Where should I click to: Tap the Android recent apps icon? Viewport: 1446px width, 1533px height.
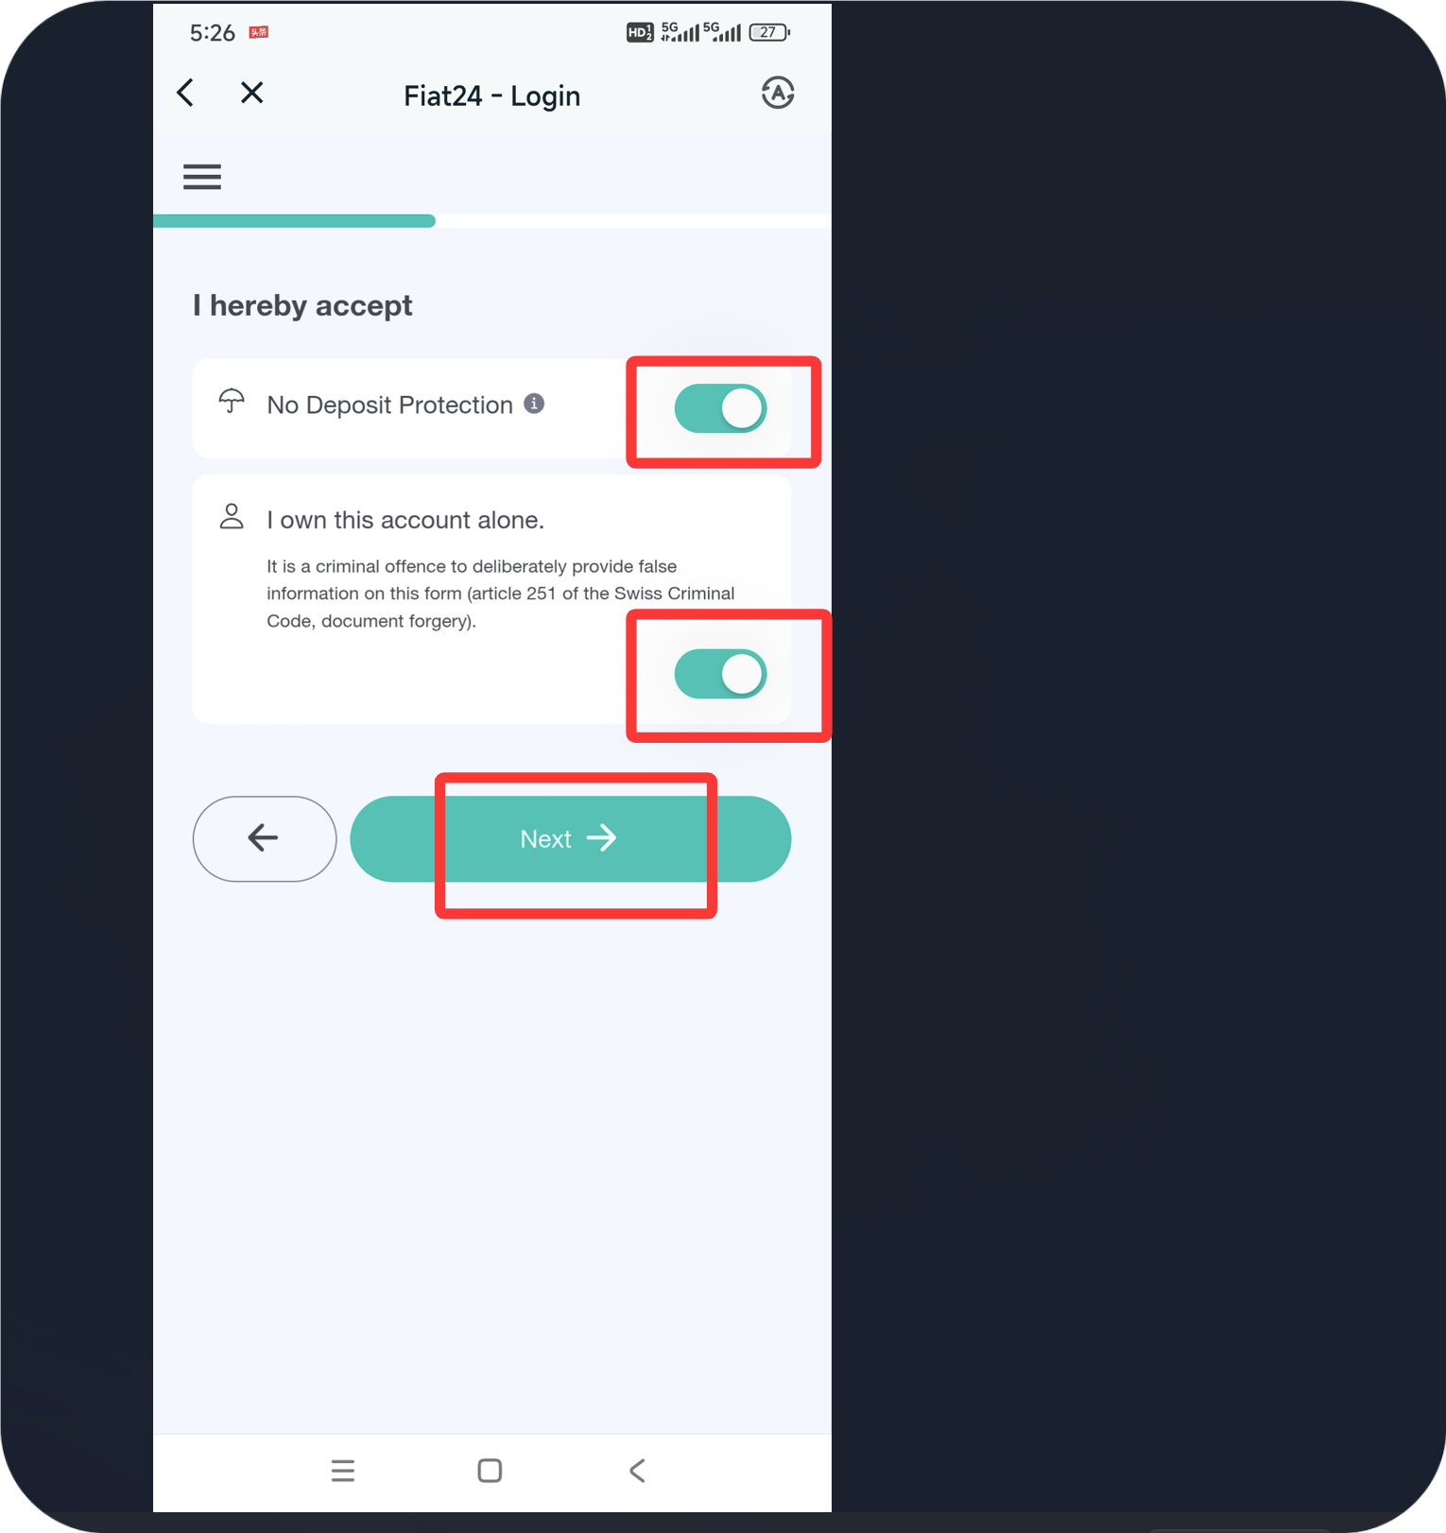(343, 1471)
